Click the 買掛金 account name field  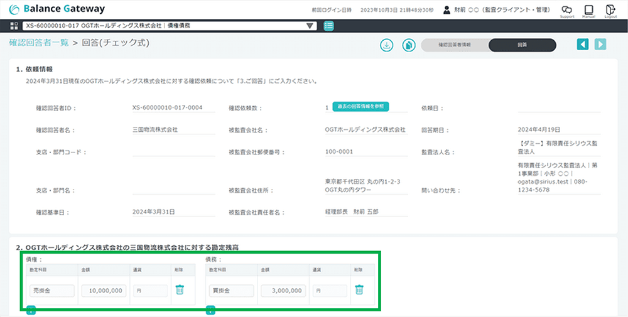(x=231, y=291)
